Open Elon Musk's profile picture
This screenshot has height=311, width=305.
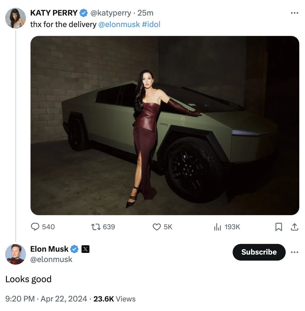click(x=16, y=254)
